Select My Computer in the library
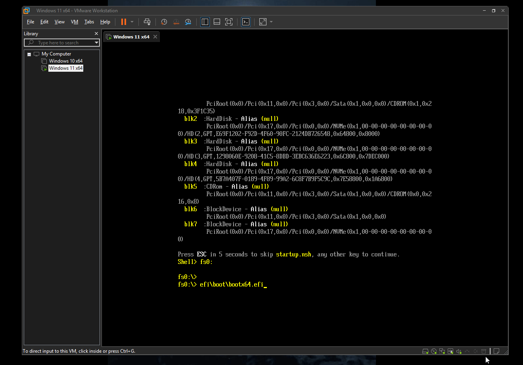The image size is (523, 365). 56,54
